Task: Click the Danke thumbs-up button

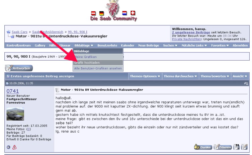Action: (x=203, y=147)
